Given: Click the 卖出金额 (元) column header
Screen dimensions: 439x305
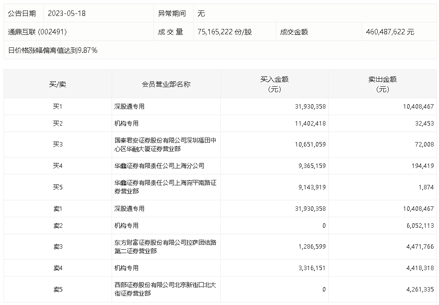Looking at the screenshot, I should click(x=382, y=84).
